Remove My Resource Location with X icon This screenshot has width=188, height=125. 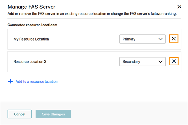click(x=174, y=39)
